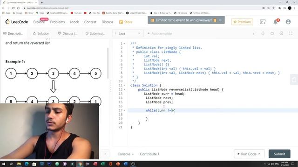Screen dimensions: 298x167
Task: Switch to the Description tab
Action: pos(14,33)
